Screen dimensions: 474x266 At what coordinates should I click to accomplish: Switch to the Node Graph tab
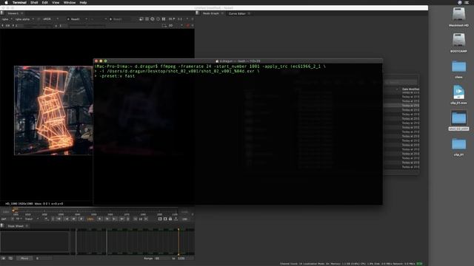[210, 13]
